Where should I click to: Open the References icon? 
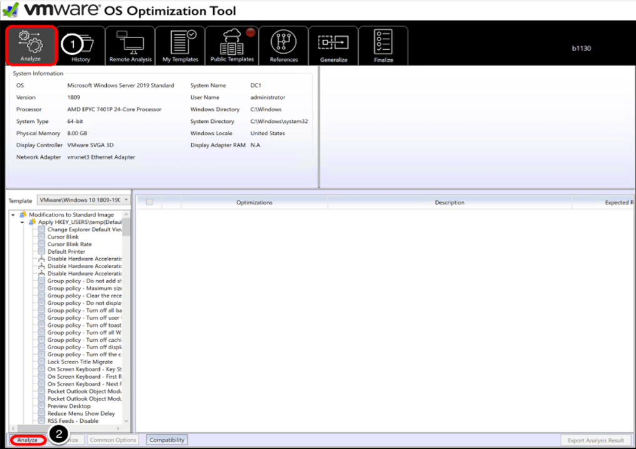click(284, 46)
